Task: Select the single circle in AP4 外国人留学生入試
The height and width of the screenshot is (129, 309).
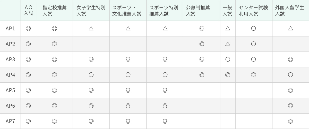Action: (x=290, y=75)
